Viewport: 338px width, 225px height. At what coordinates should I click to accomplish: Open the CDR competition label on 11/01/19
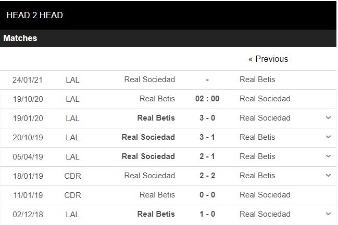click(x=72, y=195)
